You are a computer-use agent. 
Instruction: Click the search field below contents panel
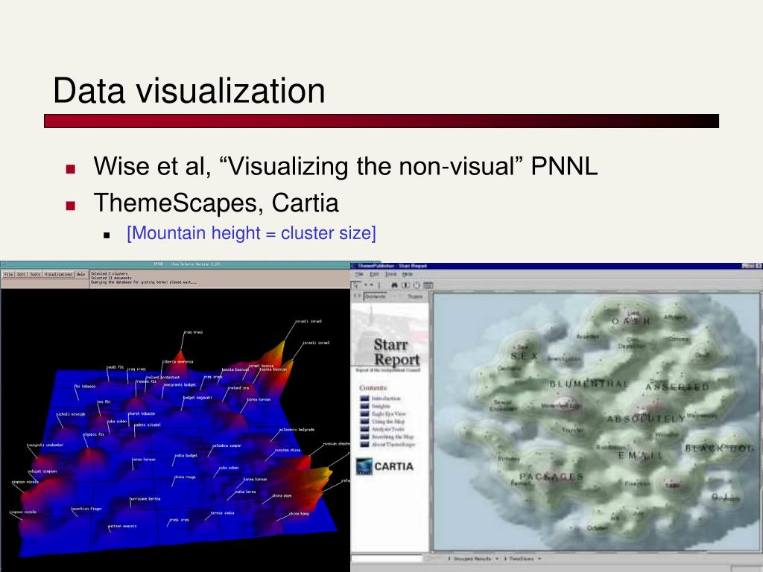click(x=387, y=559)
